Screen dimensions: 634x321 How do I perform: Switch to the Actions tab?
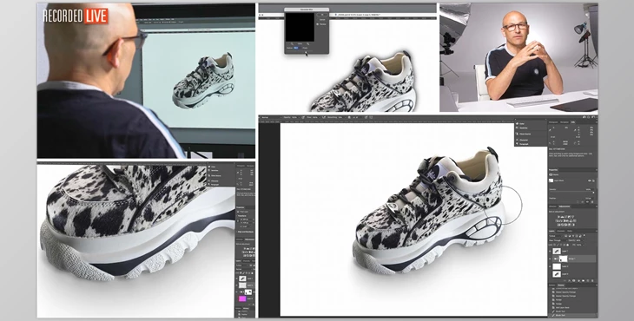(551, 285)
